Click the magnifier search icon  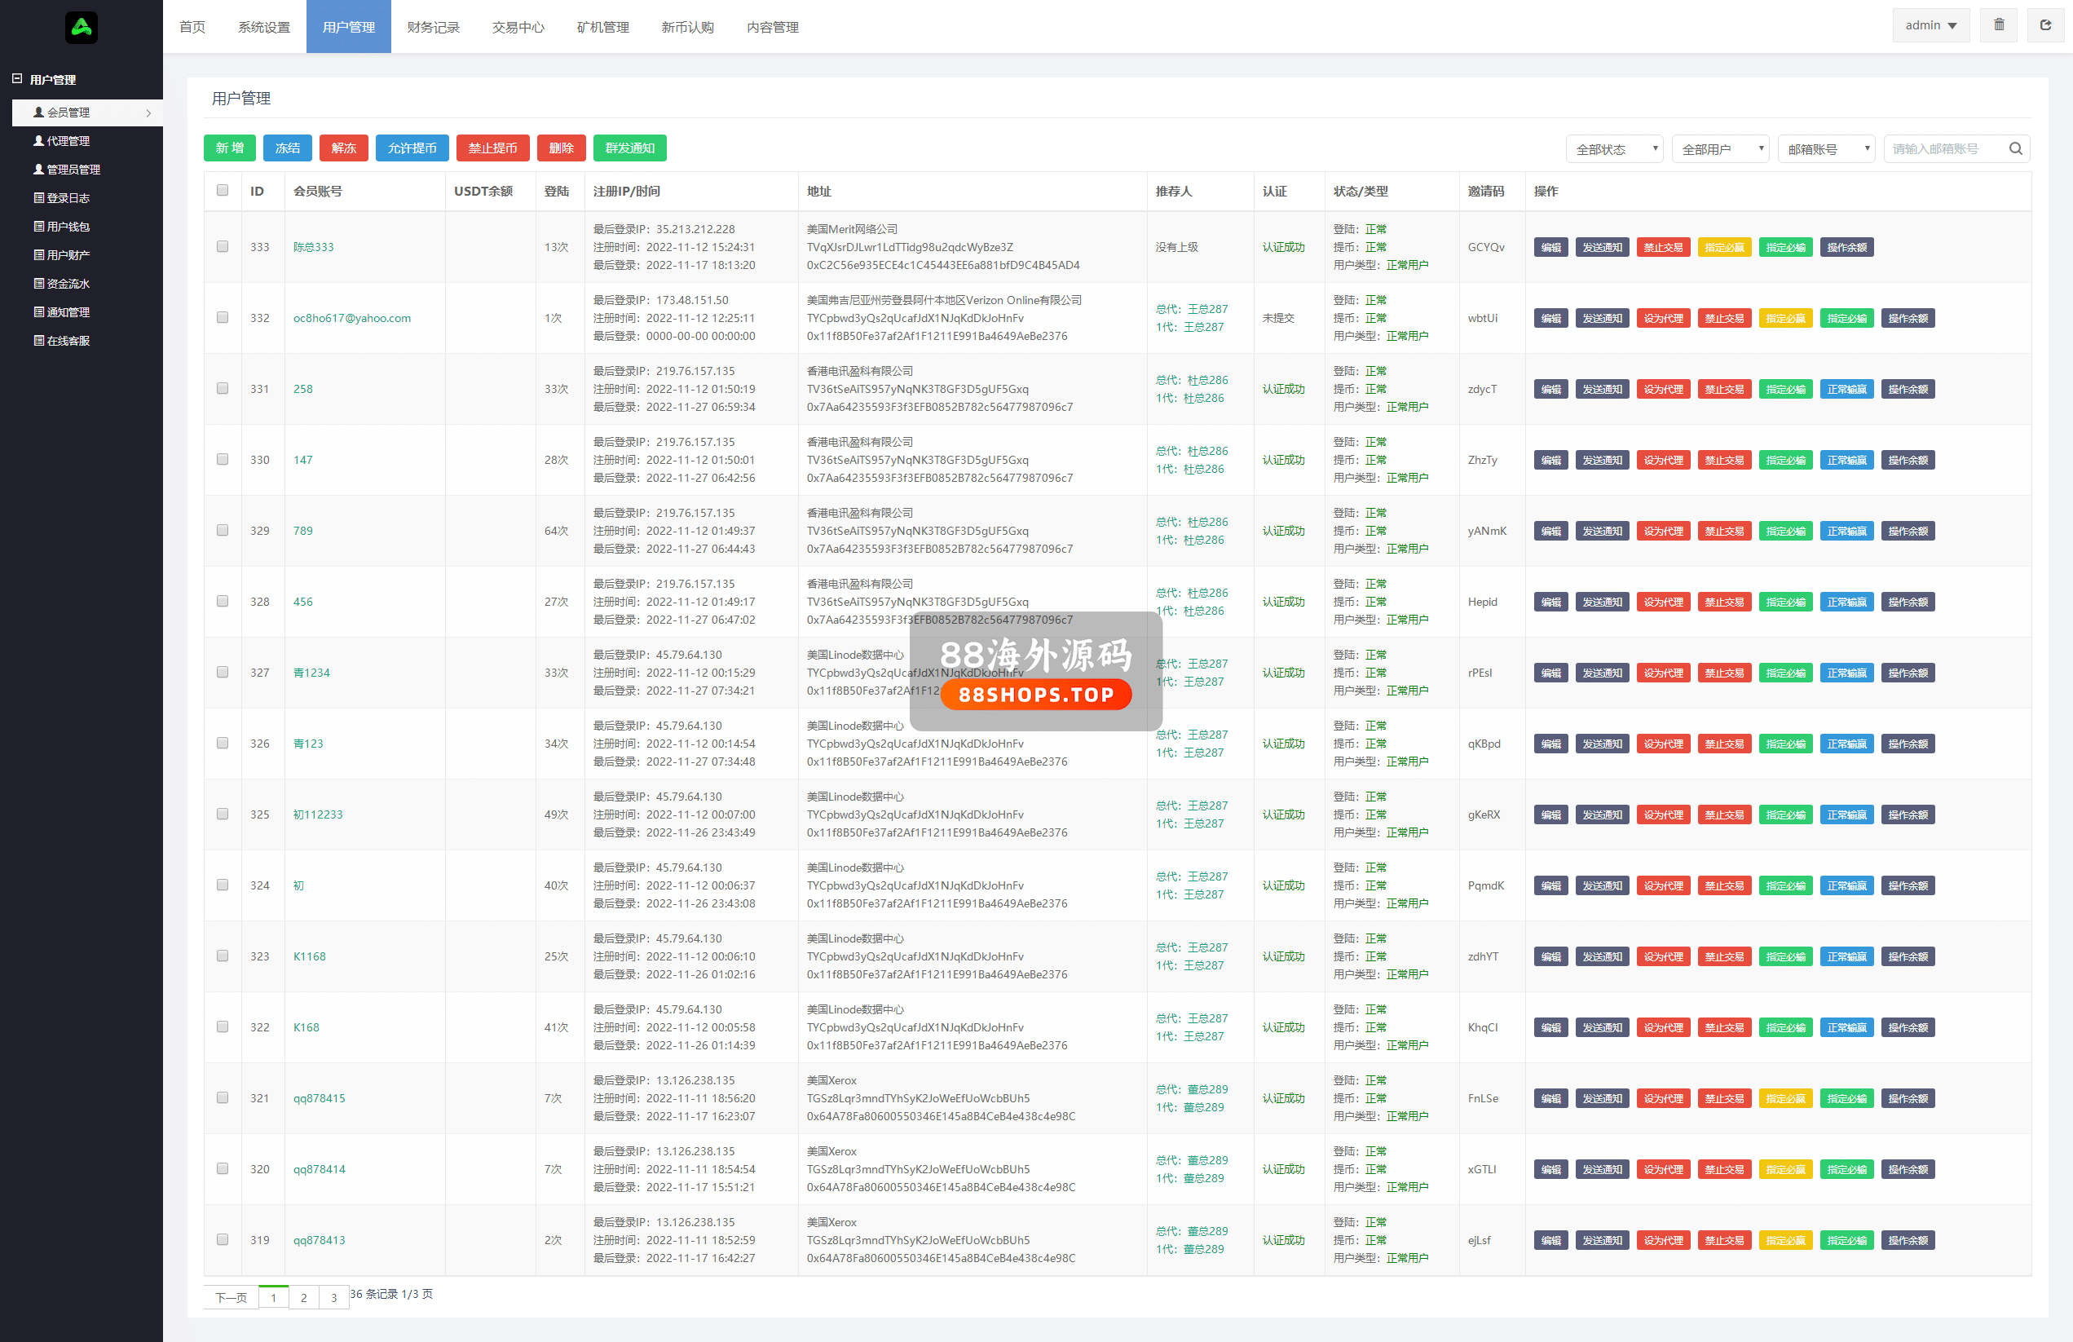[2014, 149]
